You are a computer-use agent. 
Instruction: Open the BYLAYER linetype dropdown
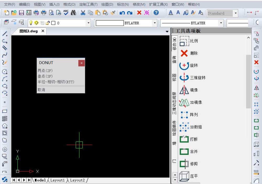click(221, 23)
